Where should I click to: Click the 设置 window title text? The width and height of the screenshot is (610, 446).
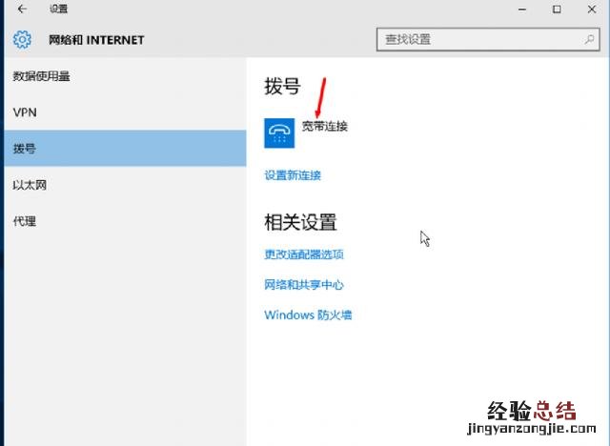point(58,10)
